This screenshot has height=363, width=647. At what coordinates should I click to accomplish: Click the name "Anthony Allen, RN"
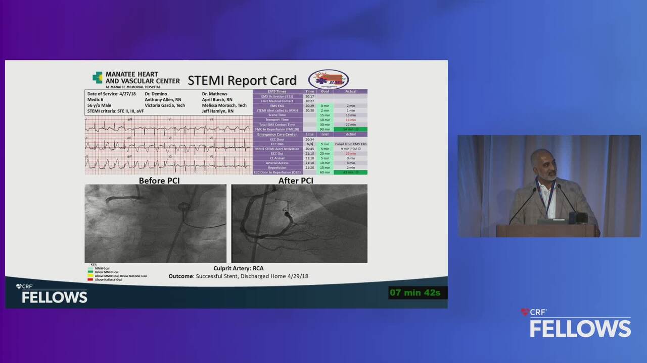(x=163, y=99)
